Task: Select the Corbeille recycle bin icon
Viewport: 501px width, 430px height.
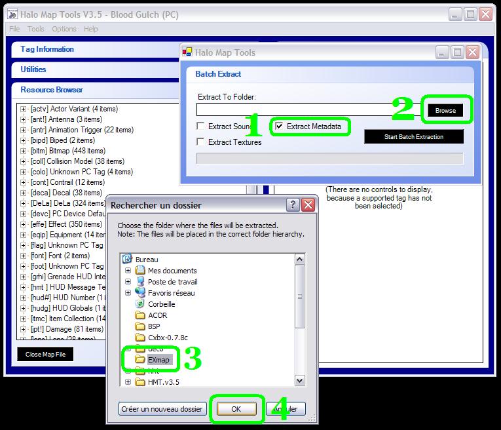Action: [140, 303]
